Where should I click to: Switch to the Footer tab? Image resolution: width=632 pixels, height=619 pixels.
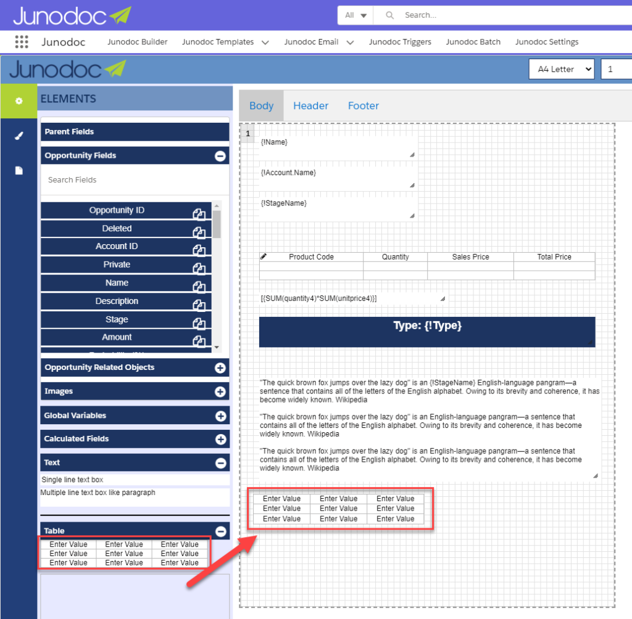(x=363, y=105)
